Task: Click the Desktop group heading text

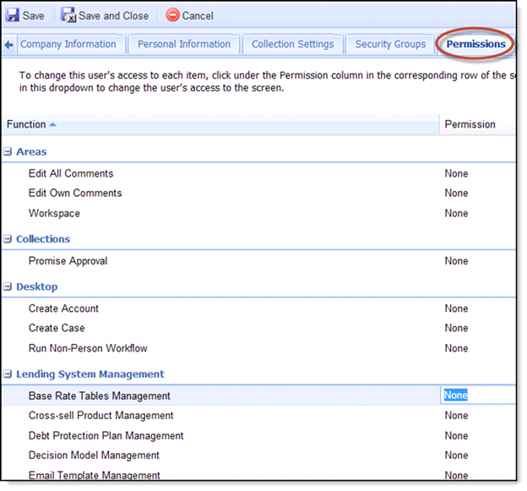Action: [37, 286]
